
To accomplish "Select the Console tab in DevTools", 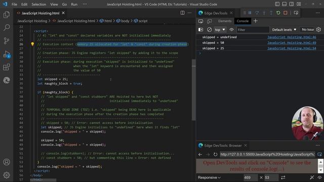I will coord(242,21).
